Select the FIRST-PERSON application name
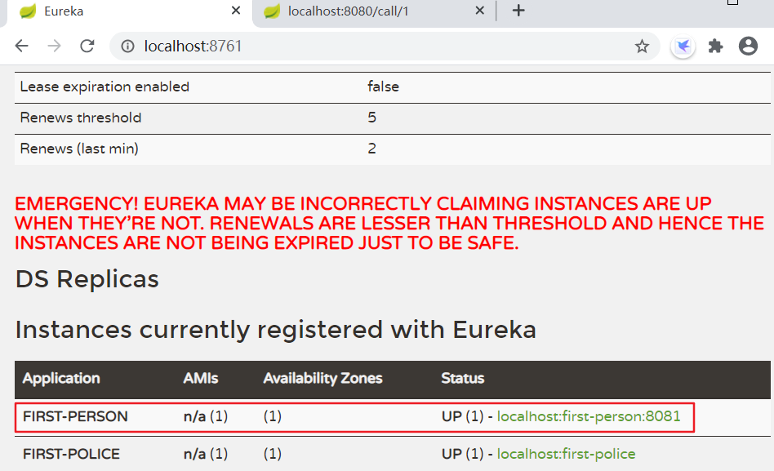Viewport: 774px width, 471px height. point(75,416)
